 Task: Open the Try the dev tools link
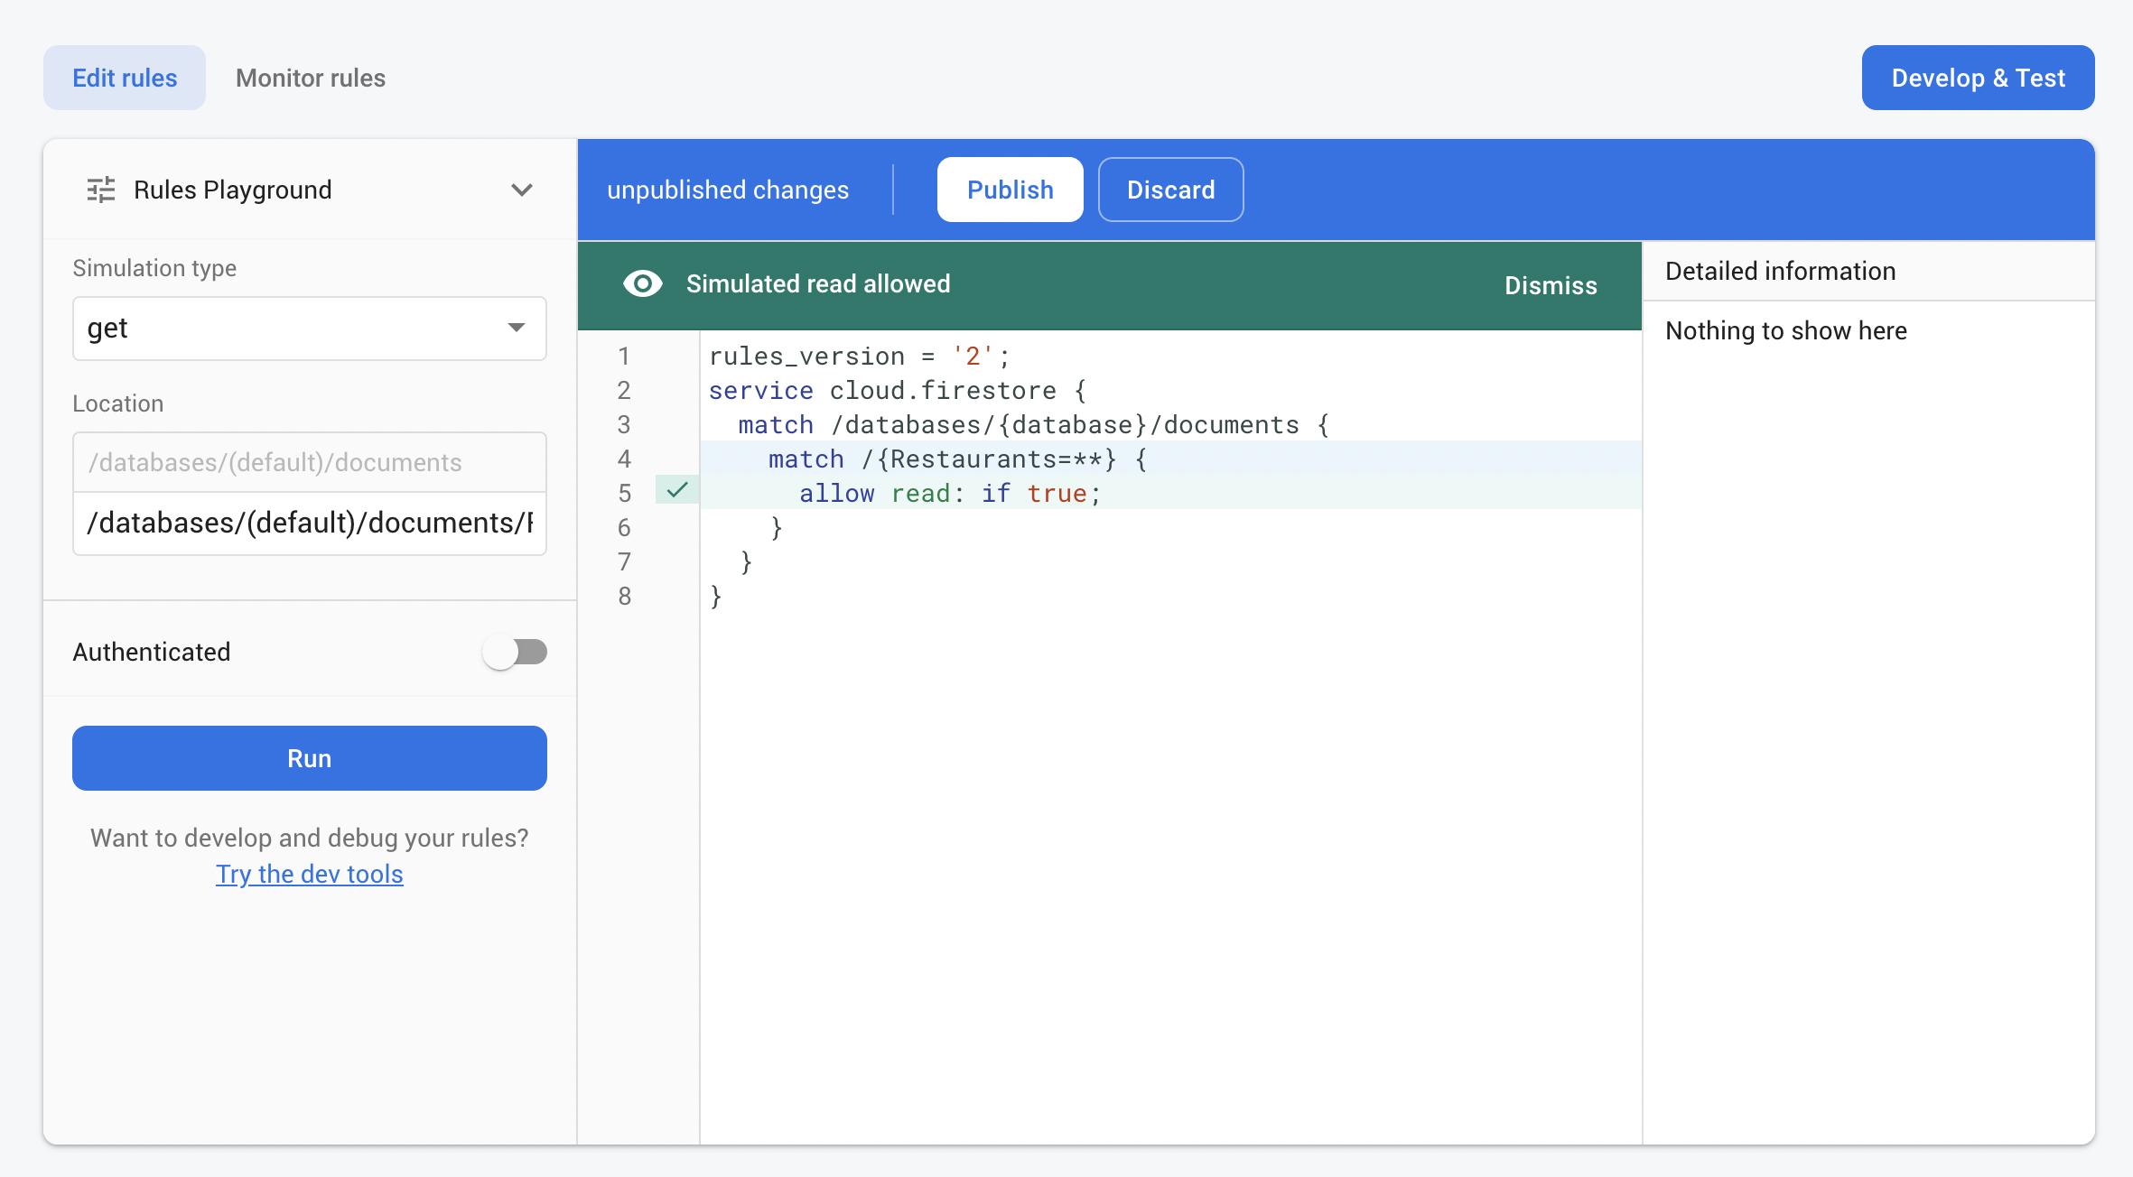tap(309, 874)
